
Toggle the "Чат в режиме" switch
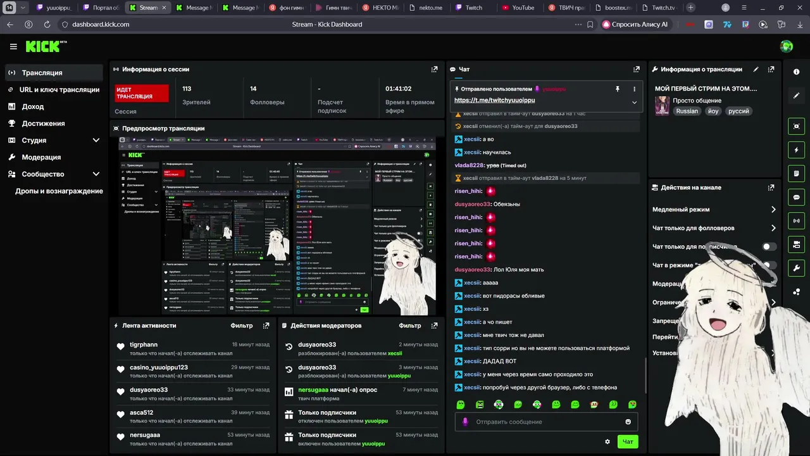769,265
